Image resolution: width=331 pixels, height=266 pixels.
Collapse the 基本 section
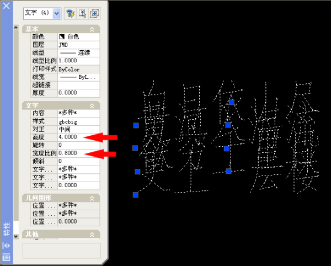coord(92,29)
